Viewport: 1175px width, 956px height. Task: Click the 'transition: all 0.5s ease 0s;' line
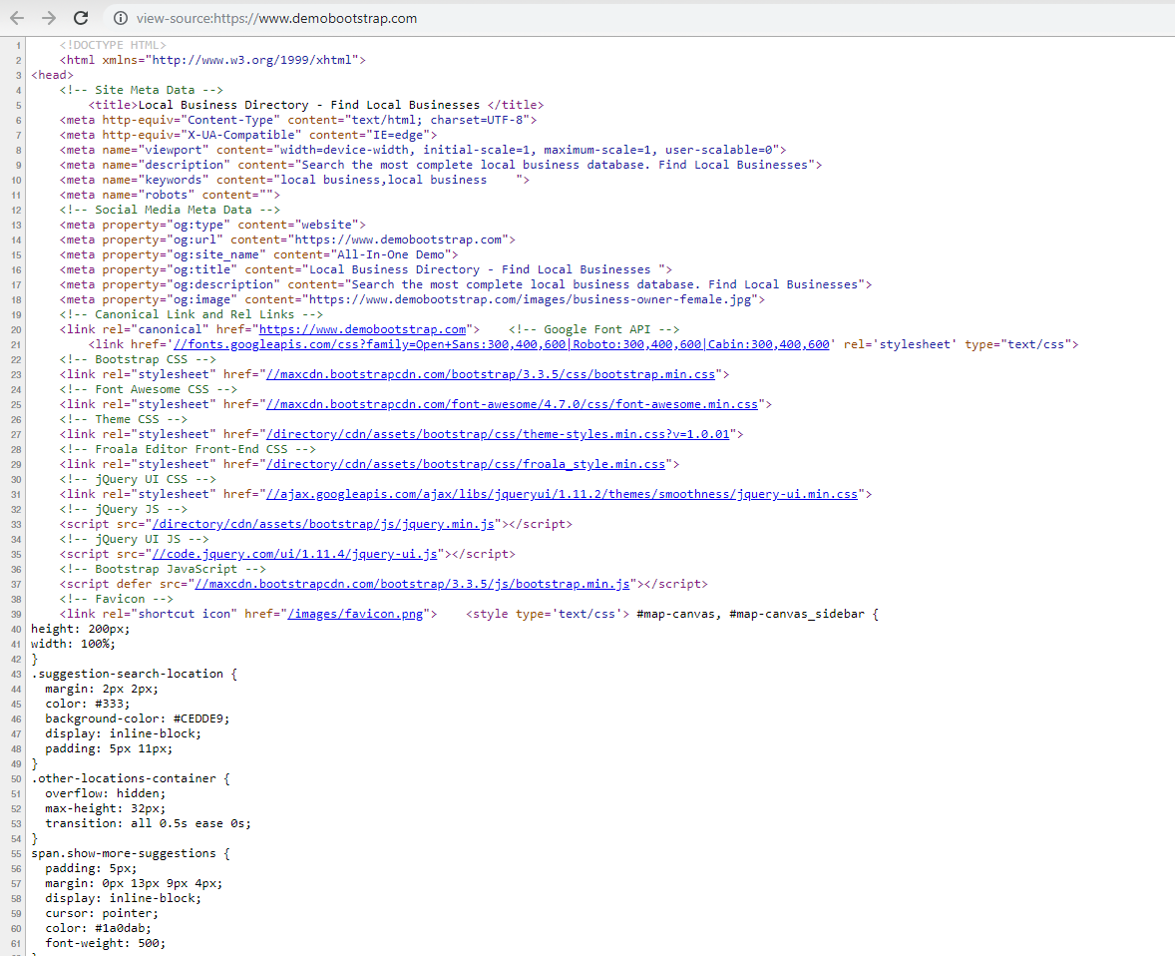(149, 824)
